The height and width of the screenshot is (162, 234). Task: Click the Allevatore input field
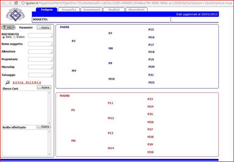[x=40, y=52]
